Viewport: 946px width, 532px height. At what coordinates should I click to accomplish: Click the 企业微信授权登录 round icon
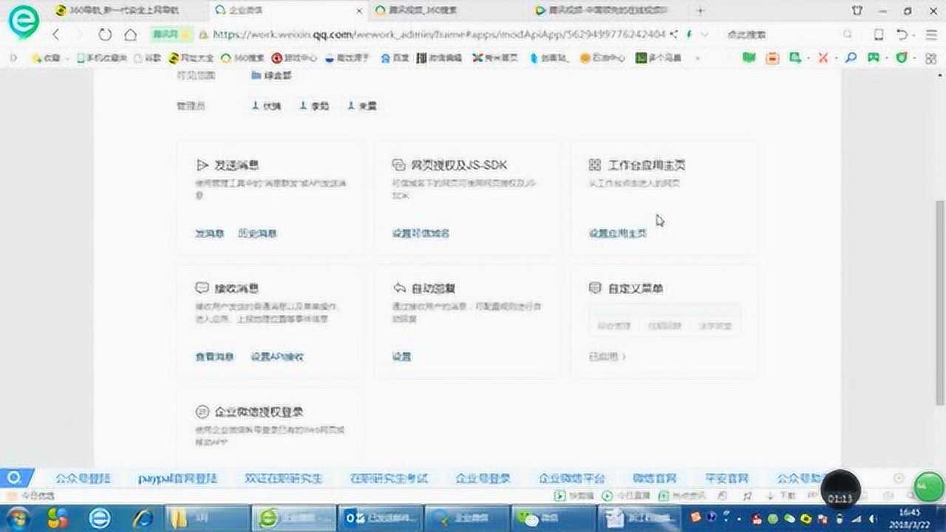pos(202,412)
